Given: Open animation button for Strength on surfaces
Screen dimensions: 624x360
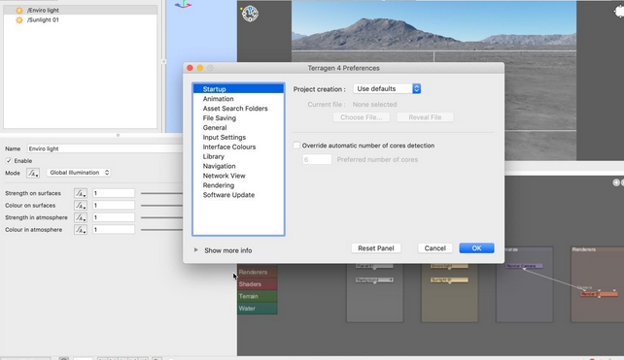Looking at the screenshot, I should (x=81, y=193).
